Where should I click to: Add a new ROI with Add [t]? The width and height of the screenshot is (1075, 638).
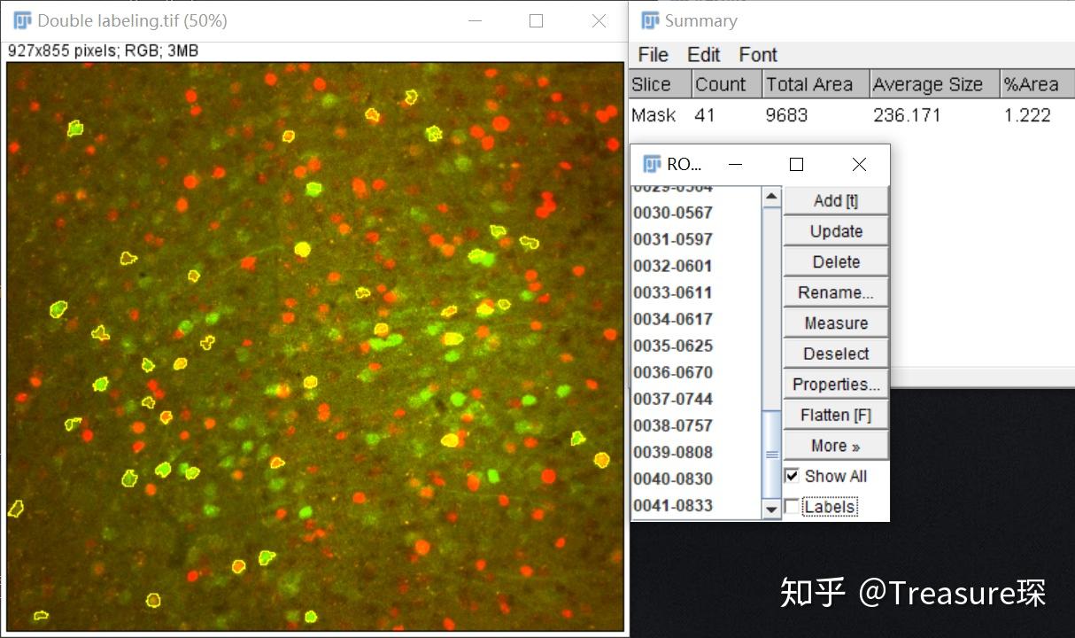pos(835,200)
